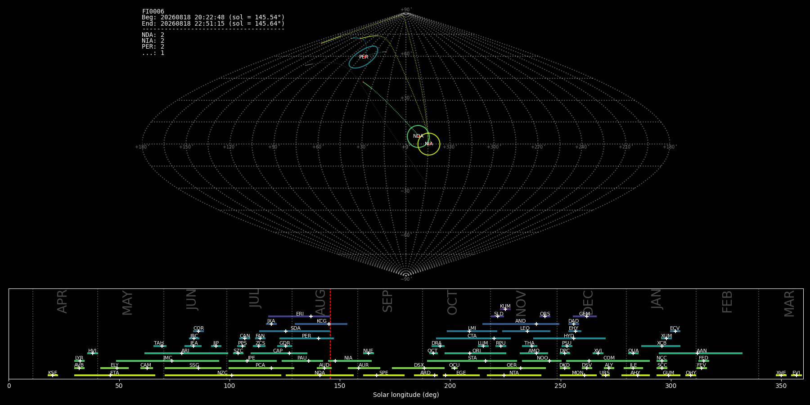Click the STA shower label in the timeline
810x405 pixels.
[x=472, y=358]
